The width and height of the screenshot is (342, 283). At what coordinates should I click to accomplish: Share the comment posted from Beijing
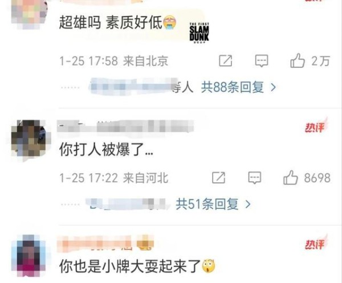coord(226,60)
